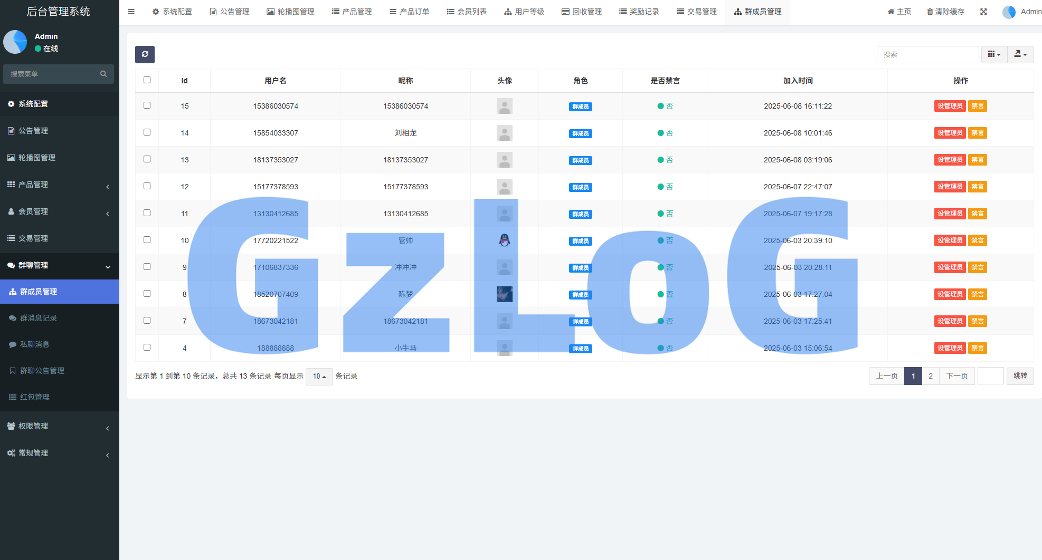
Task: Click the penguin avatar in row 10
Action: [x=504, y=240]
